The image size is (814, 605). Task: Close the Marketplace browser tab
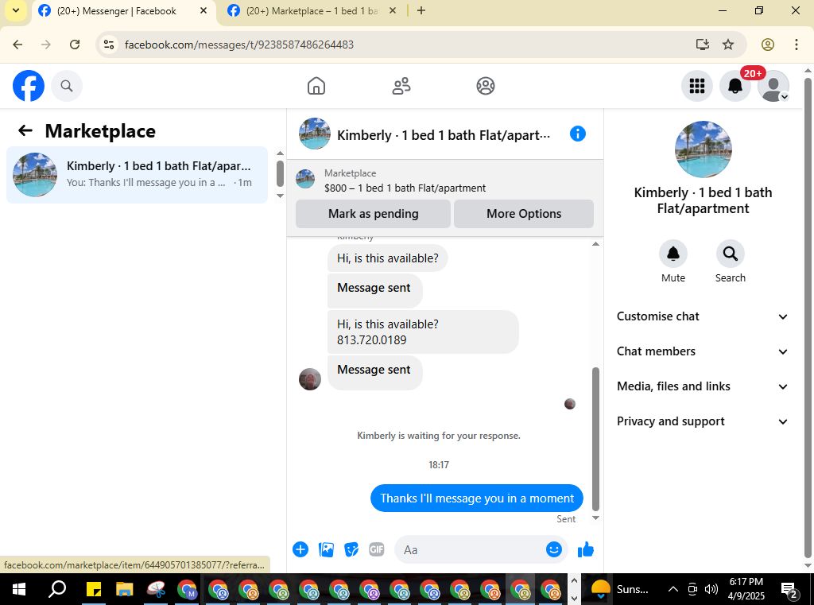point(393,10)
